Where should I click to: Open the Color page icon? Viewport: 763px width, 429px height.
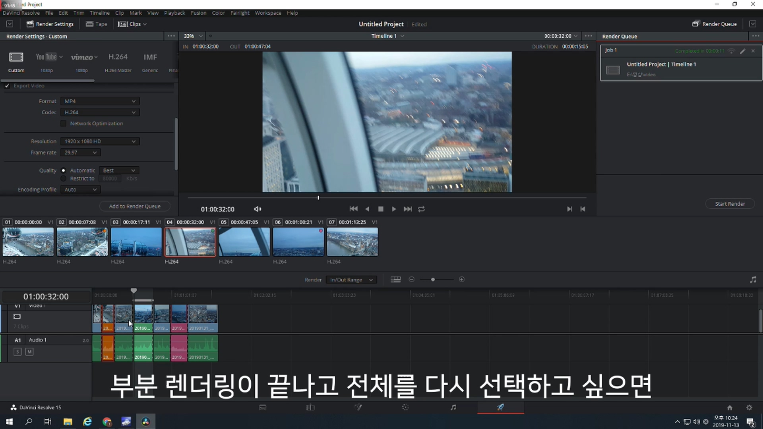[x=405, y=407]
